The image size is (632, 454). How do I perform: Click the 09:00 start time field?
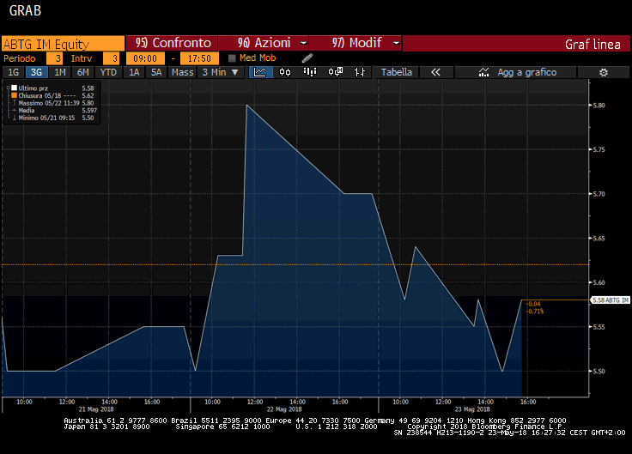(145, 58)
